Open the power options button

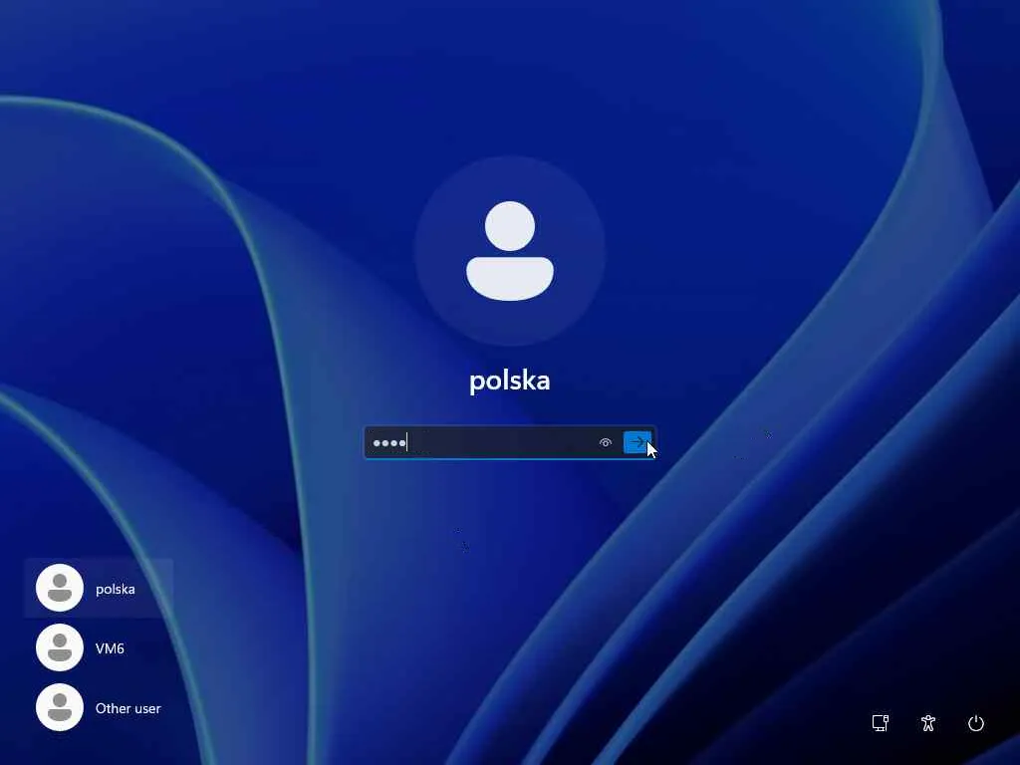976,723
